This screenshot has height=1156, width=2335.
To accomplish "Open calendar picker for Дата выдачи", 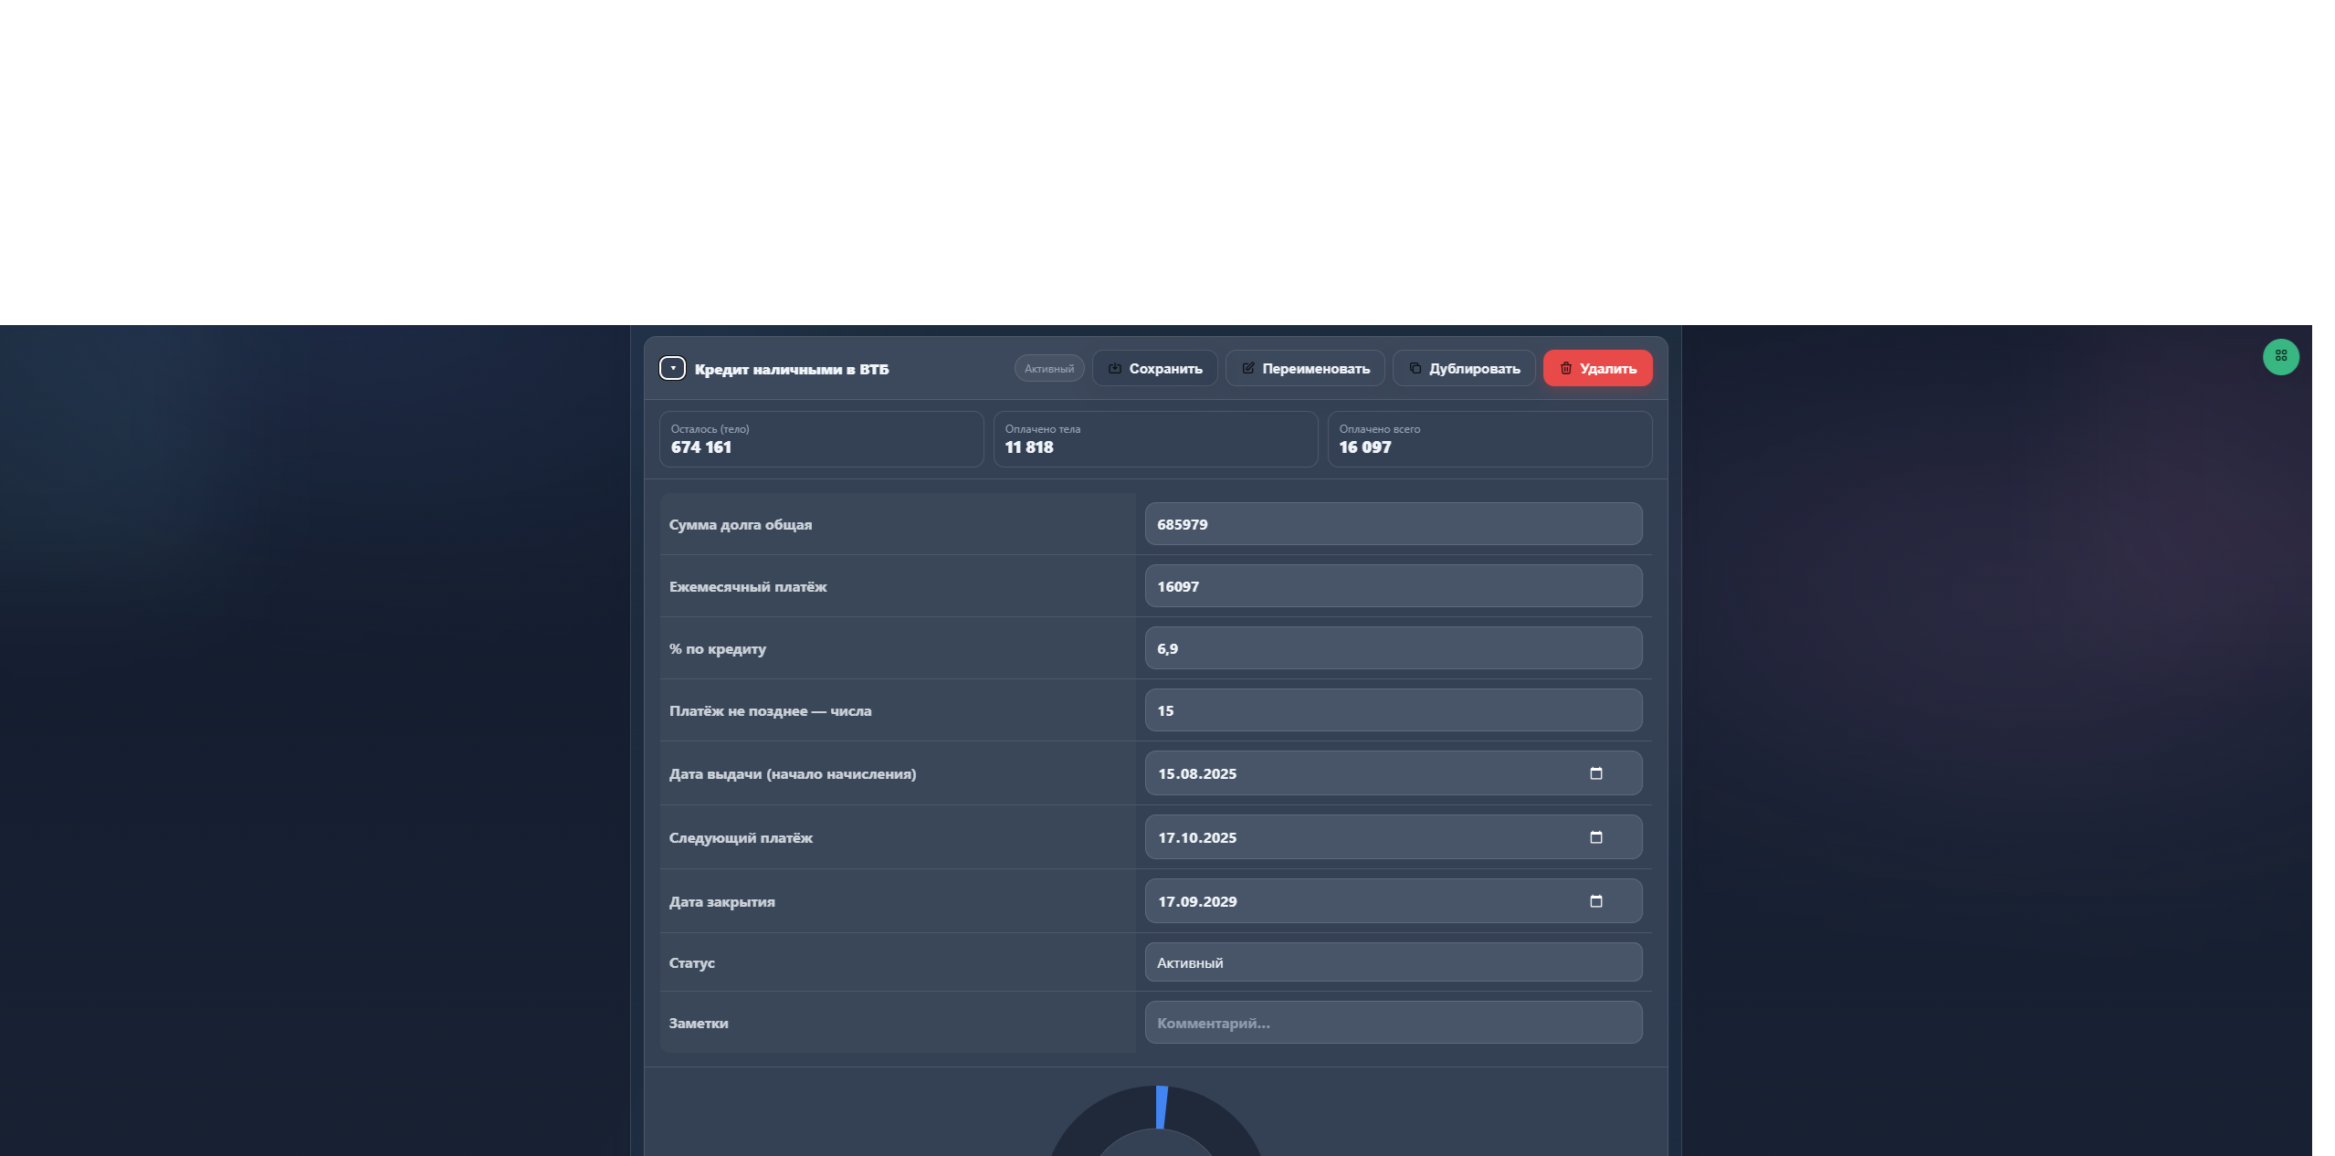I will coord(1595,773).
